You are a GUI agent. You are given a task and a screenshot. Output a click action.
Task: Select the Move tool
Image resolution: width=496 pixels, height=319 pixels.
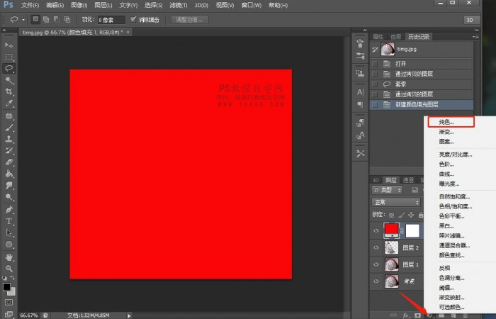point(9,45)
